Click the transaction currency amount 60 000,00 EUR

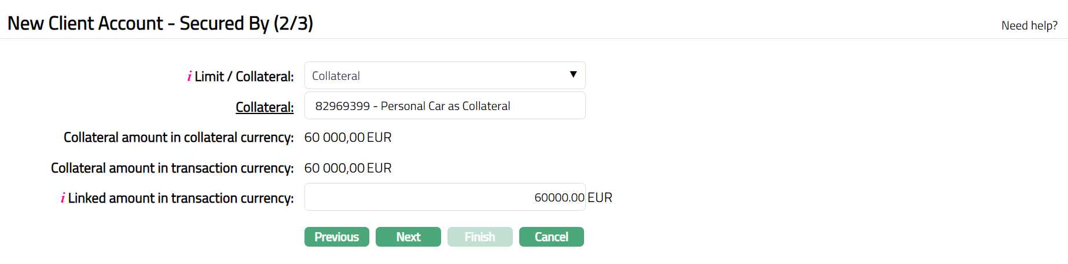click(348, 168)
